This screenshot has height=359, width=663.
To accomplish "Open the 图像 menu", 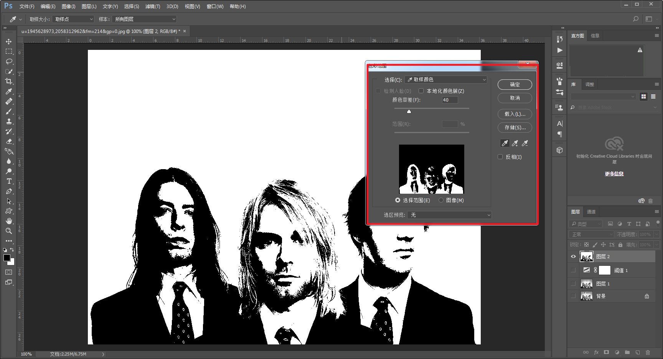I will pyautogui.click(x=69, y=7).
